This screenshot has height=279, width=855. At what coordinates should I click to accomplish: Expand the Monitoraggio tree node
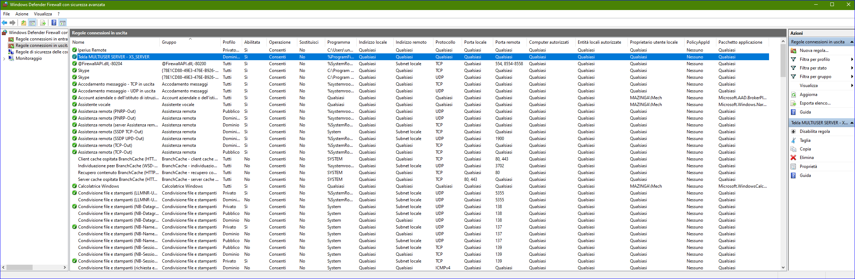tap(4, 59)
